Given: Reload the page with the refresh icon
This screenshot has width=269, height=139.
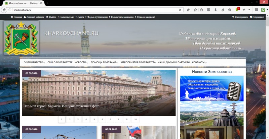Looking at the screenshot, I should pos(180,10).
